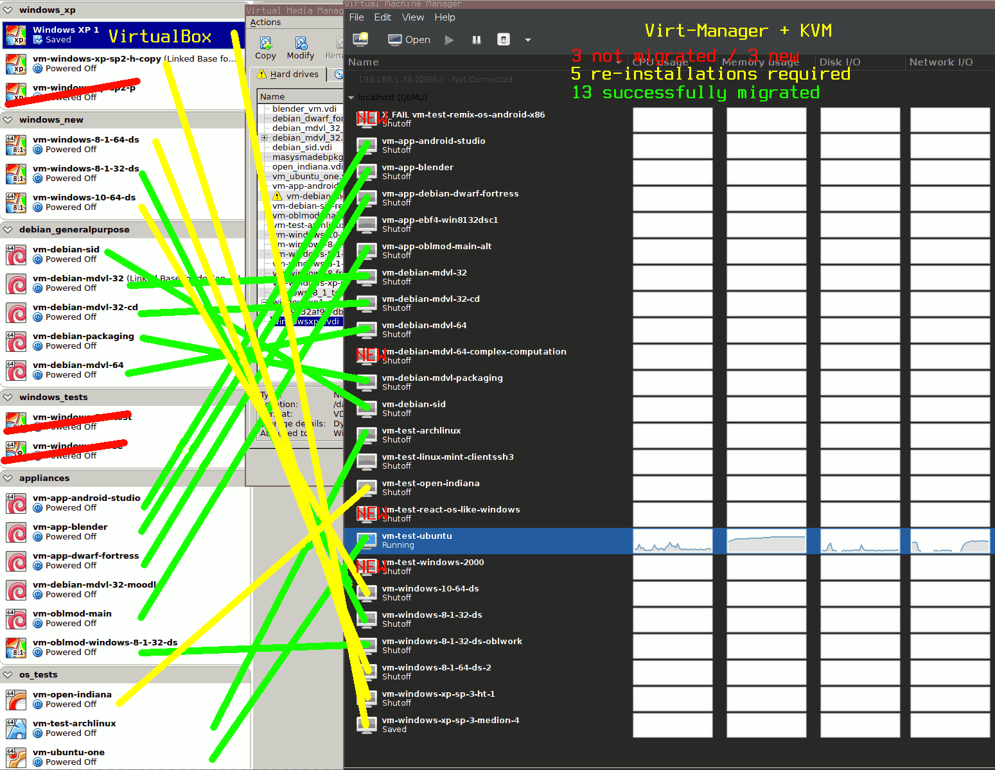The width and height of the screenshot is (995, 770).
Task: Click the vm-open-indiana Solaris icon
Action: (16, 699)
